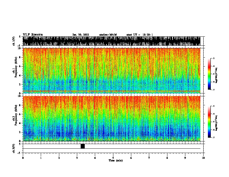This screenshot has height=177, width=229.
Task: Click the "VLF Spectra" plot title
Action: [x=33, y=35]
